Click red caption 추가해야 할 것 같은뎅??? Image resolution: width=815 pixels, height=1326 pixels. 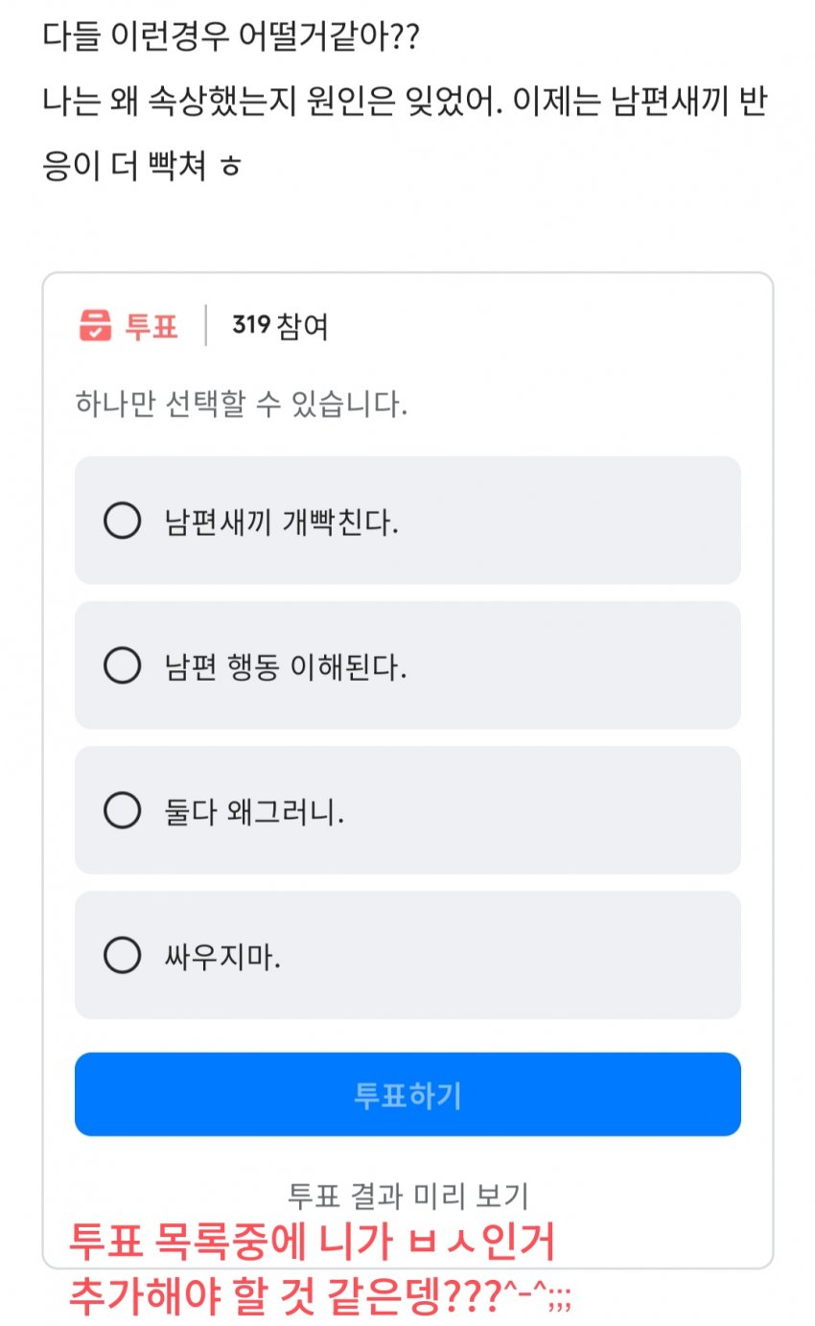tap(320, 1296)
